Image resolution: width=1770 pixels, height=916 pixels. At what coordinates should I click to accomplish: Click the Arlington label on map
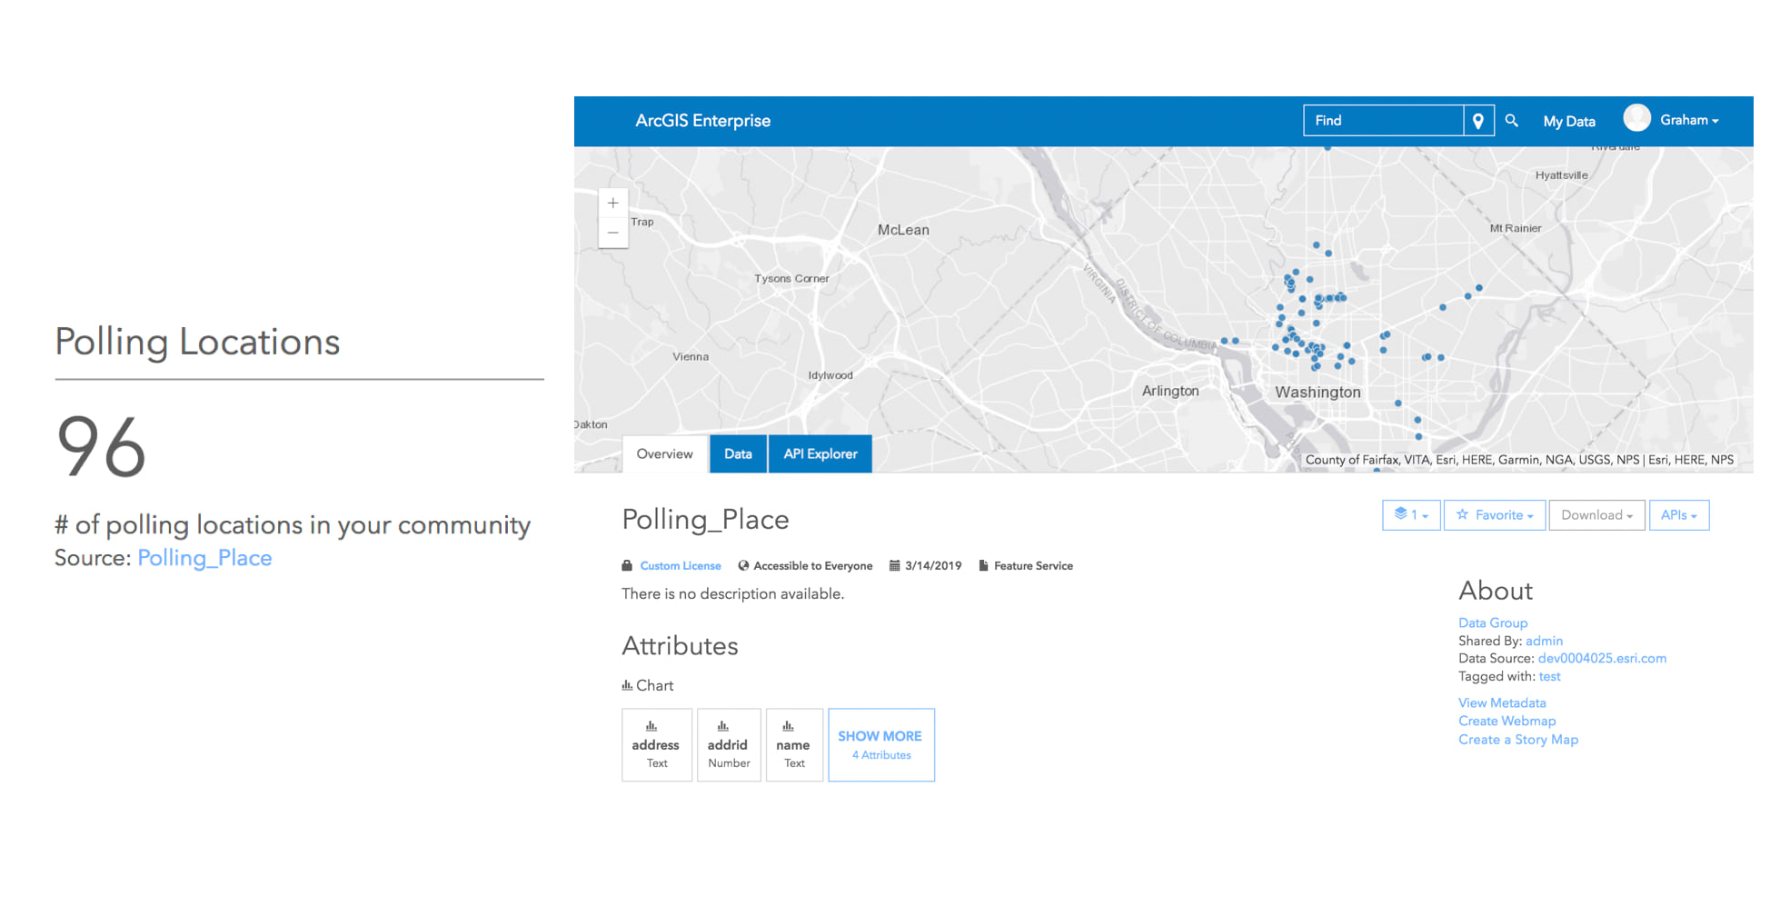click(x=1170, y=391)
